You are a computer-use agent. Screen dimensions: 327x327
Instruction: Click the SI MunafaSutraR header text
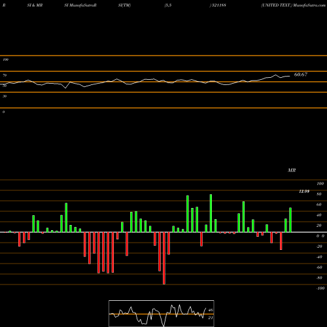80,5
